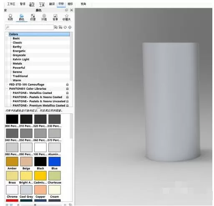The image size is (214, 206).
Task: Select PANTONE+ Metallics Coated library
Action: [32, 93]
